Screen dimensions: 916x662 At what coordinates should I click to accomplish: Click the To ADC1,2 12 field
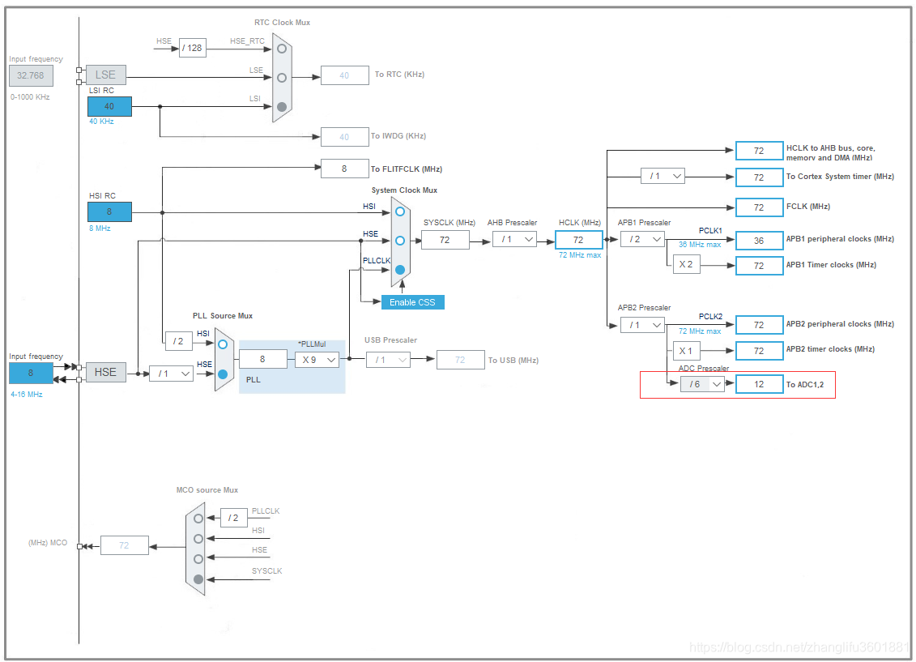759,384
